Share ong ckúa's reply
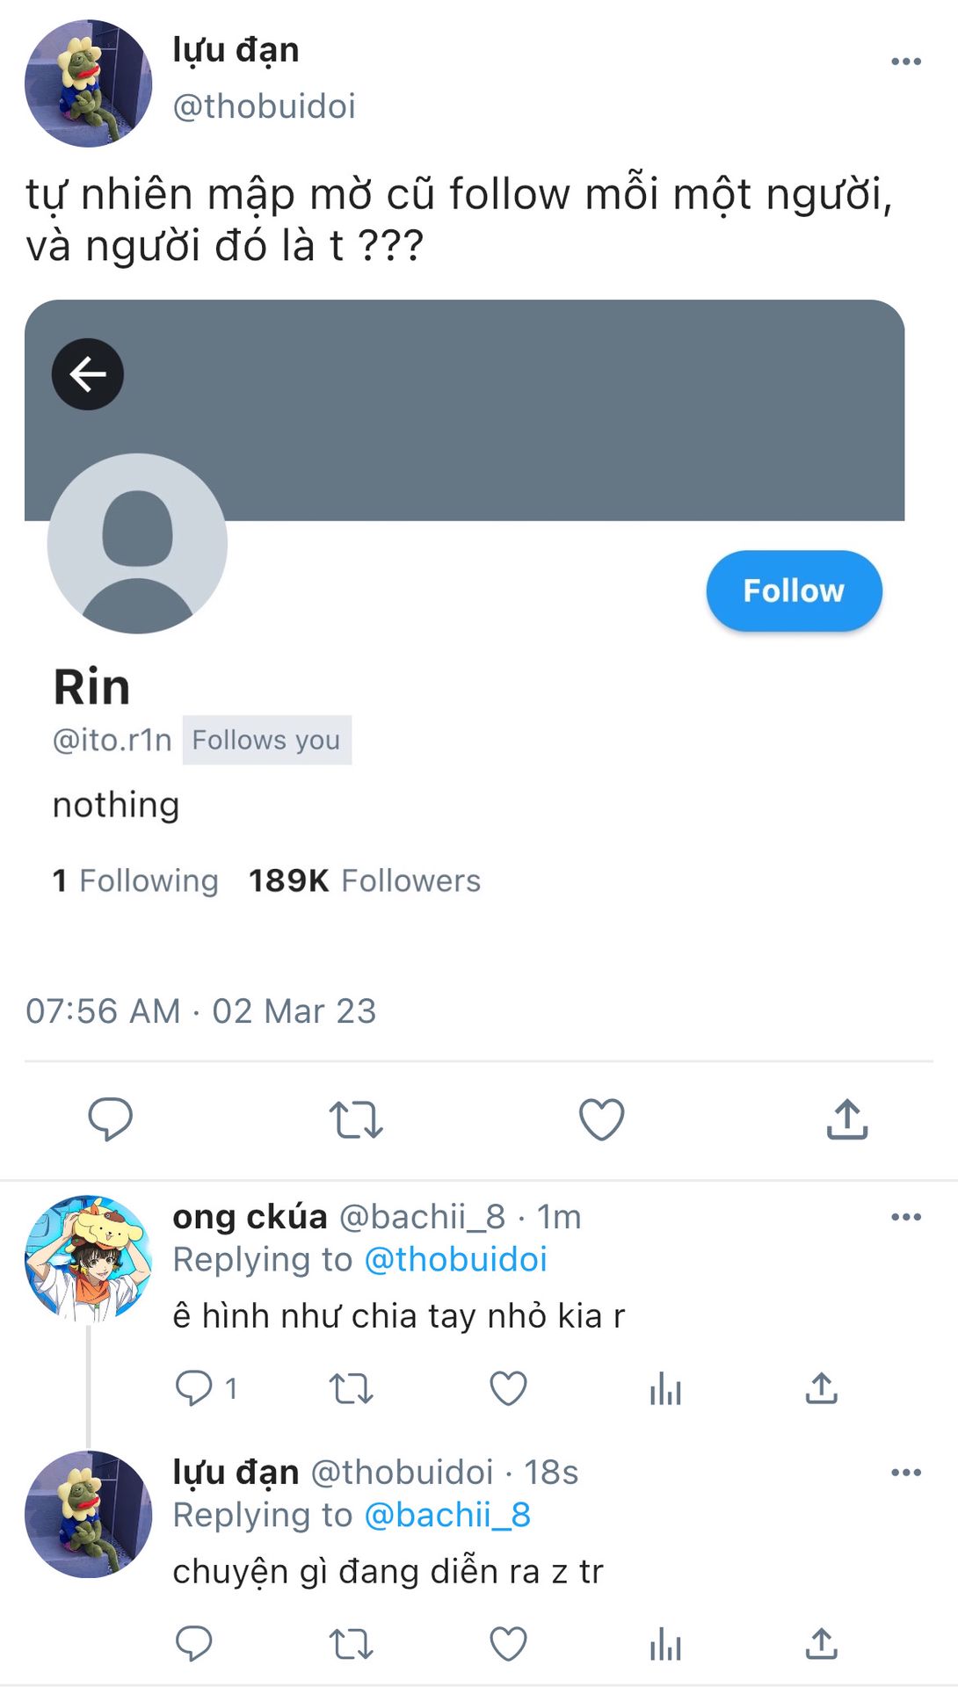This screenshot has width=958, height=1687. (x=821, y=1388)
